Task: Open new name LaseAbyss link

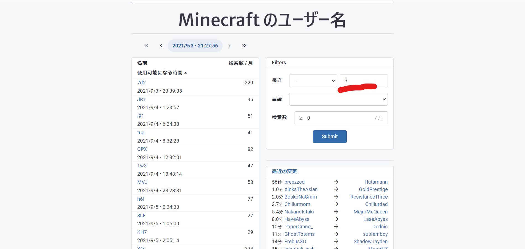Action: click(x=375, y=219)
